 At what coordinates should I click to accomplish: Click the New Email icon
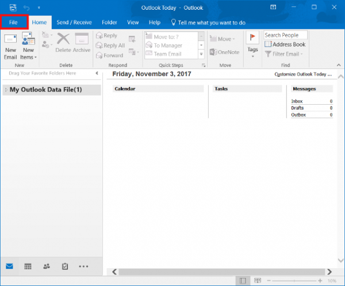pos(10,46)
